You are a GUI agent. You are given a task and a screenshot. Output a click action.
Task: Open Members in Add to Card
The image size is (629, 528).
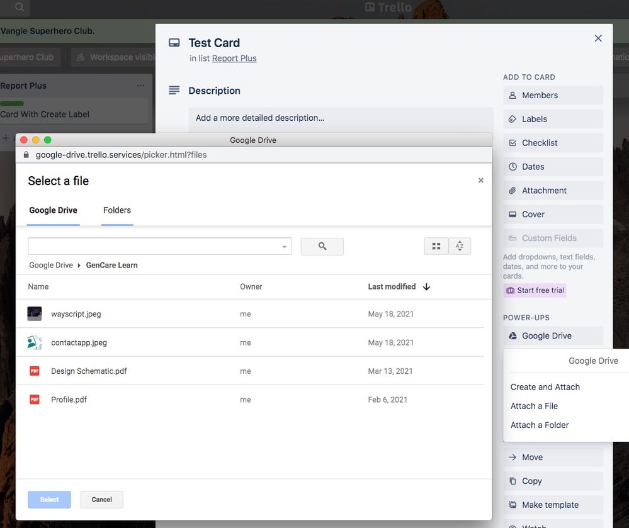pyautogui.click(x=553, y=95)
